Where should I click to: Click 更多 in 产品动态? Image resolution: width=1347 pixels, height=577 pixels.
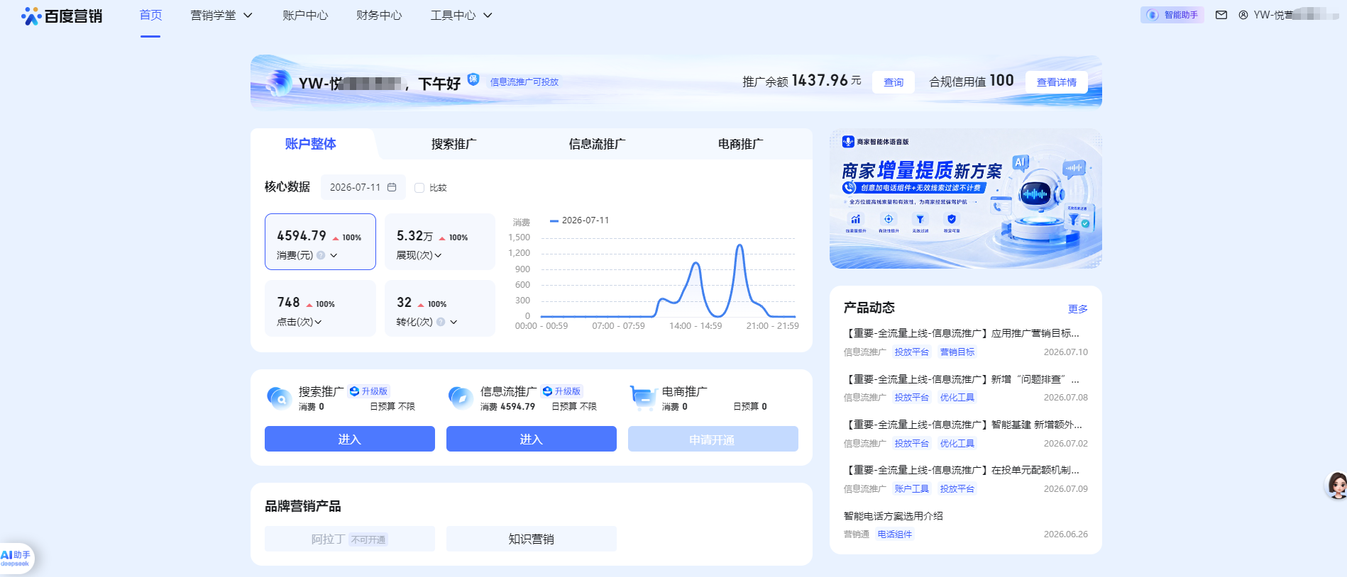pos(1078,309)
